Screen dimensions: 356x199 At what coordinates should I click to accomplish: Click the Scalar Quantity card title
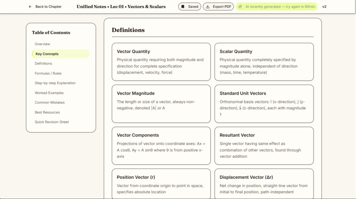coord(236,51)
